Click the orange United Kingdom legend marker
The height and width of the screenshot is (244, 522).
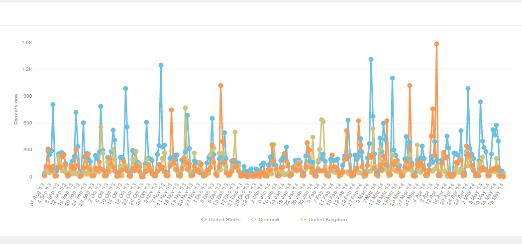click(304, 219)
